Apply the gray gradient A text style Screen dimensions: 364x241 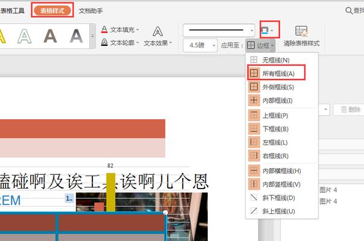point(76,36)
